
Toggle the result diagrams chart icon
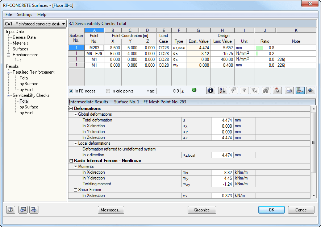pyautogui.click(x=300, y=91)
